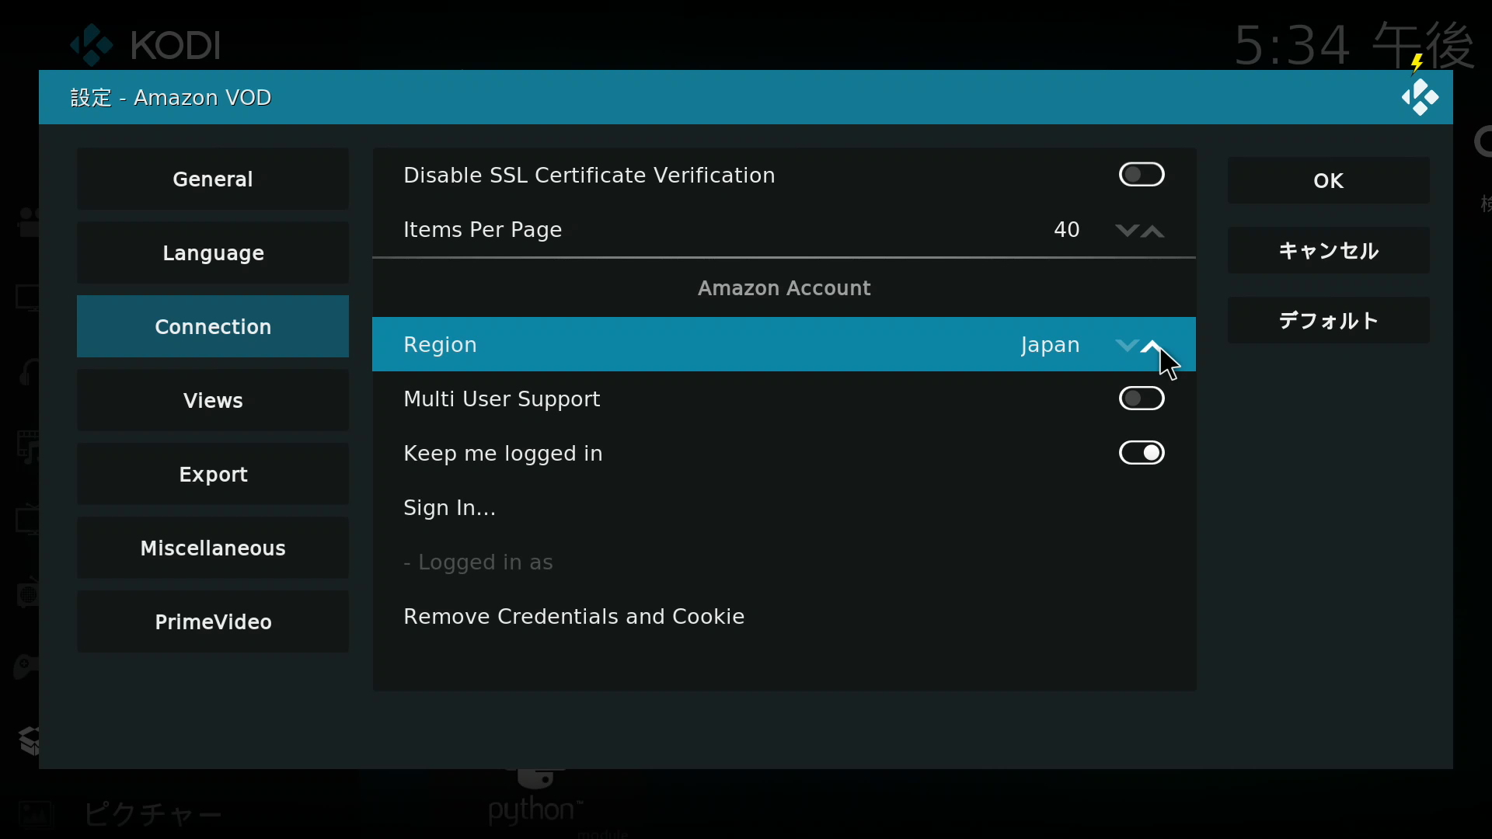Click the Disable SSL Certificate Verification label

click(x=589, y=176)
